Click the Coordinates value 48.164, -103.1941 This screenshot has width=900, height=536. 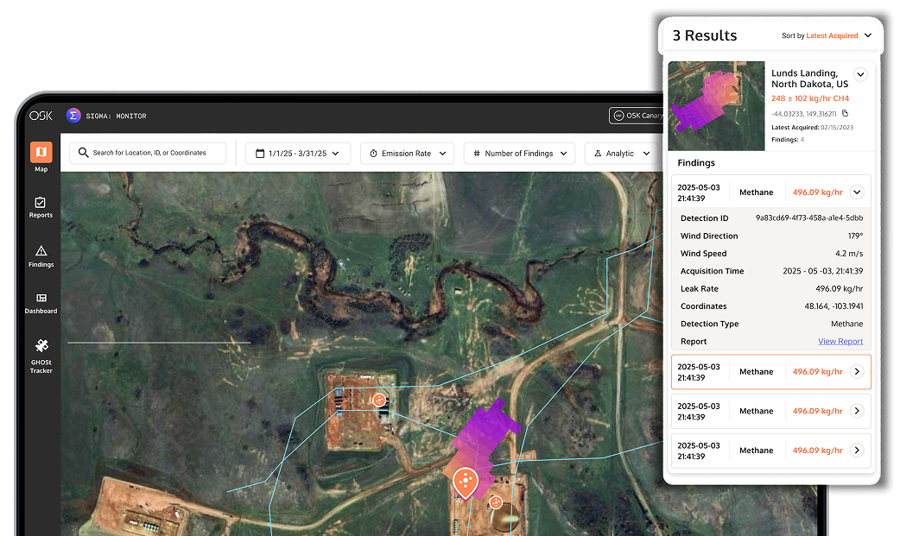[x=833, y=306]
